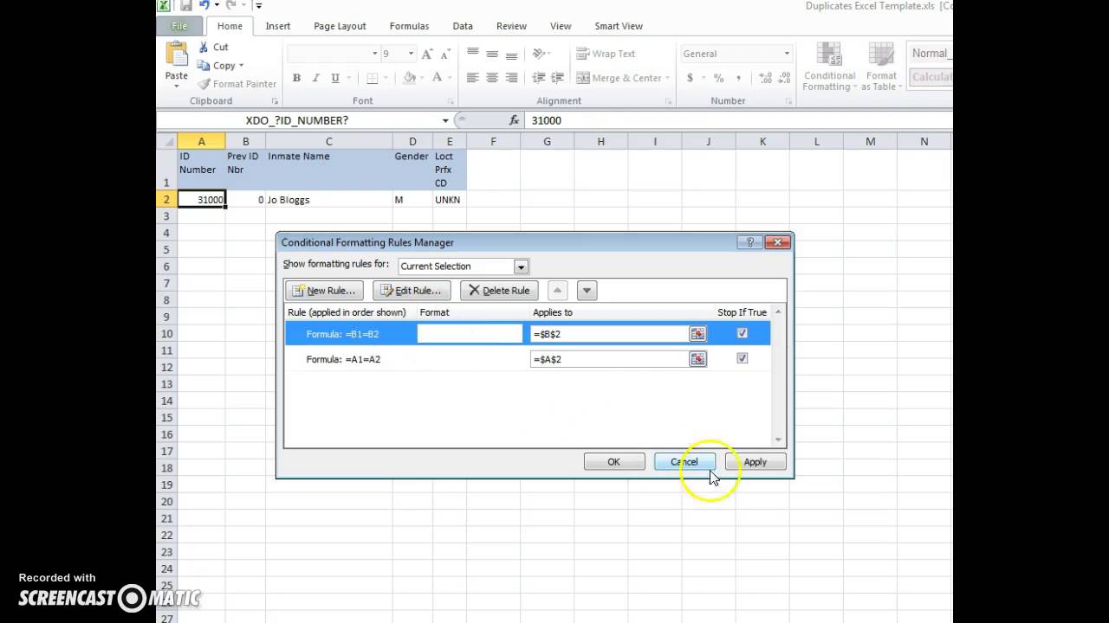Click the formula bar showing 31000
Image resolution: width=1109 pixels, height=623 pixels.
pyautogui.click(x=736, y=120)
